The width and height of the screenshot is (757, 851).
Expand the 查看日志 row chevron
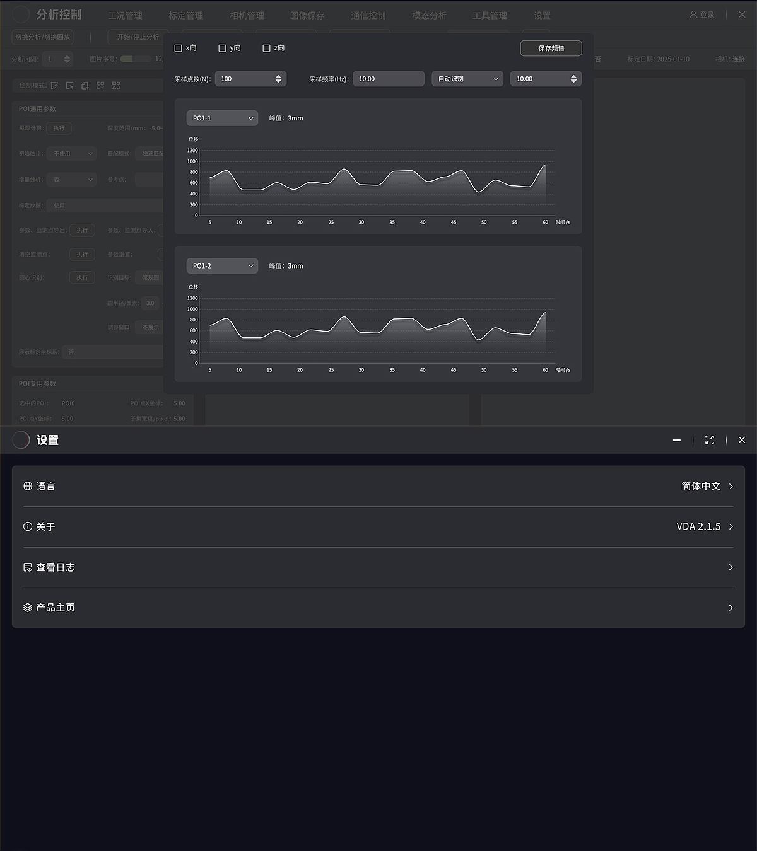click(731, 567)
